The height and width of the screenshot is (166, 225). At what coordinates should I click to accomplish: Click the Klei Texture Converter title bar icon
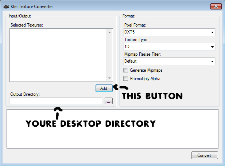6,6
